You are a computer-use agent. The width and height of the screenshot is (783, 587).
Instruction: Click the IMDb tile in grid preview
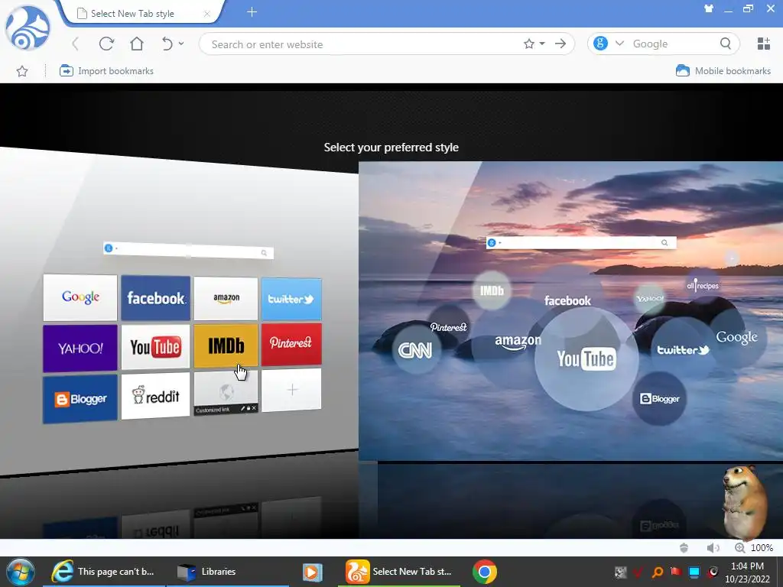tap(226, 345)
